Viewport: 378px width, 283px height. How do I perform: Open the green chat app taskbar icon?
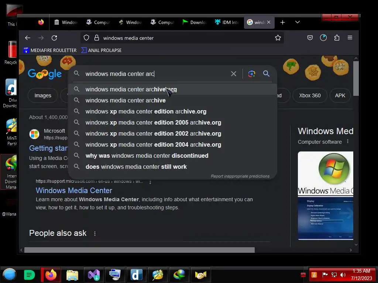[30, 275]
